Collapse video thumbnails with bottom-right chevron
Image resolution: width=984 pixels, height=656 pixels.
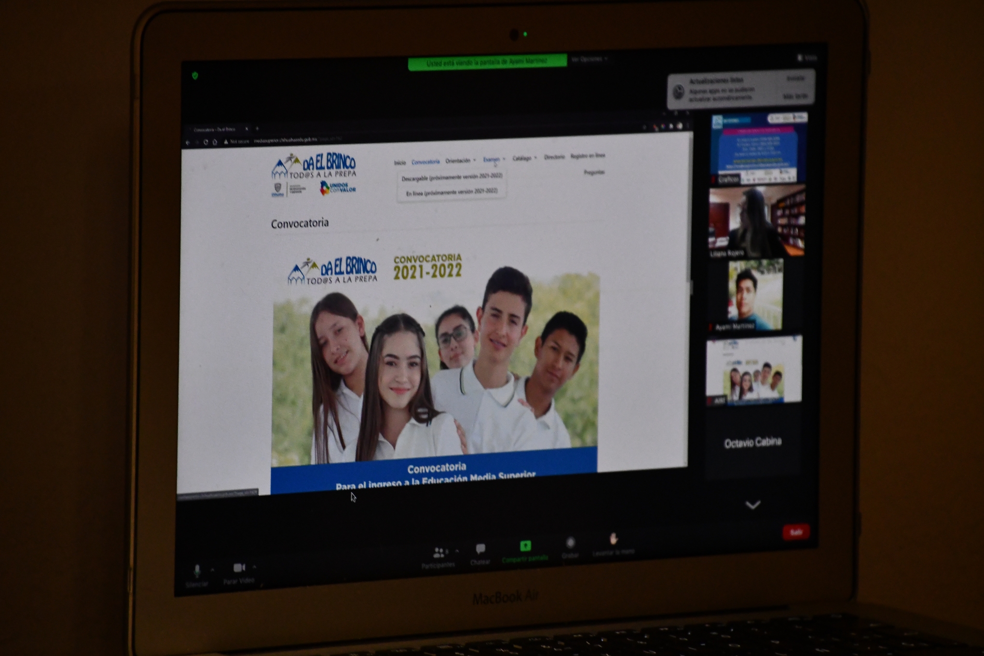(752, 506)
